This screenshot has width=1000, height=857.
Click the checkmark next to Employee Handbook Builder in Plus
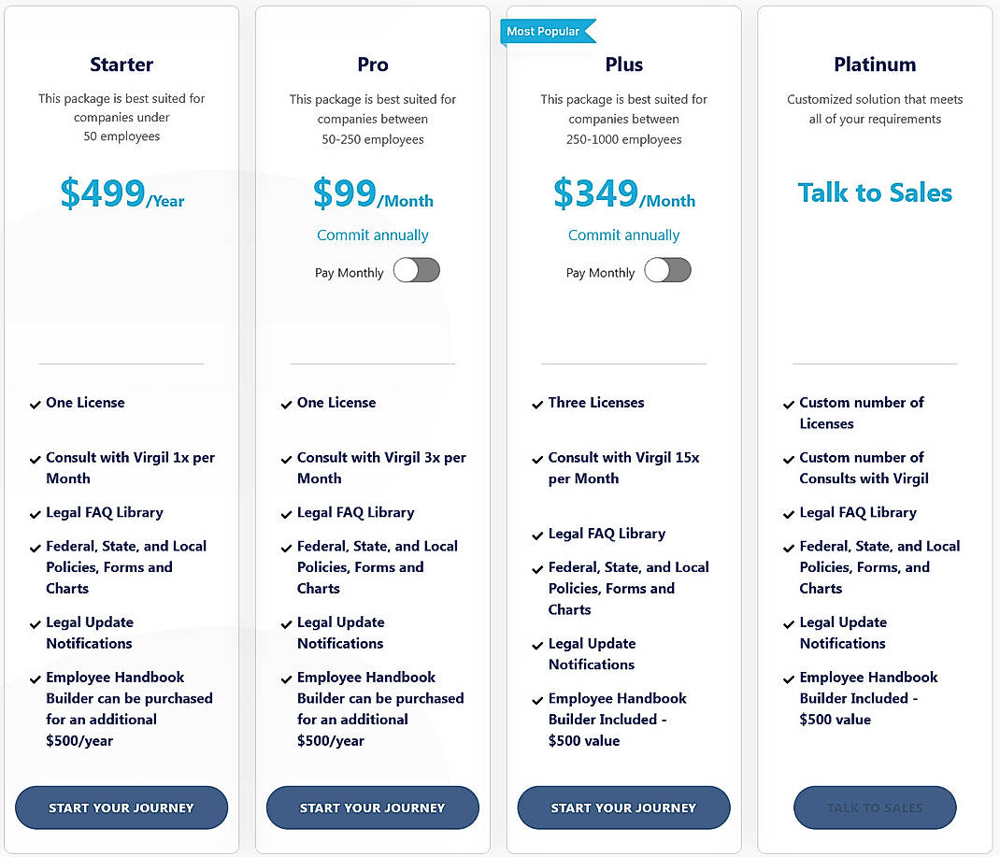[x=537, y=699]
